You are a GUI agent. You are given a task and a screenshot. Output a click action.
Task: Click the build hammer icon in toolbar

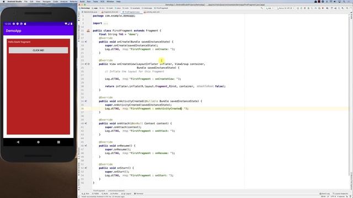coord(261,8)
